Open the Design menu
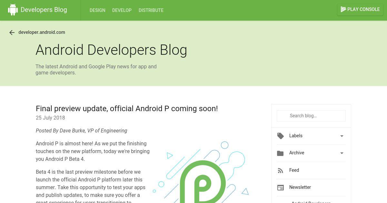This screenshot has height=203, width=387. [x=97, y=10]
